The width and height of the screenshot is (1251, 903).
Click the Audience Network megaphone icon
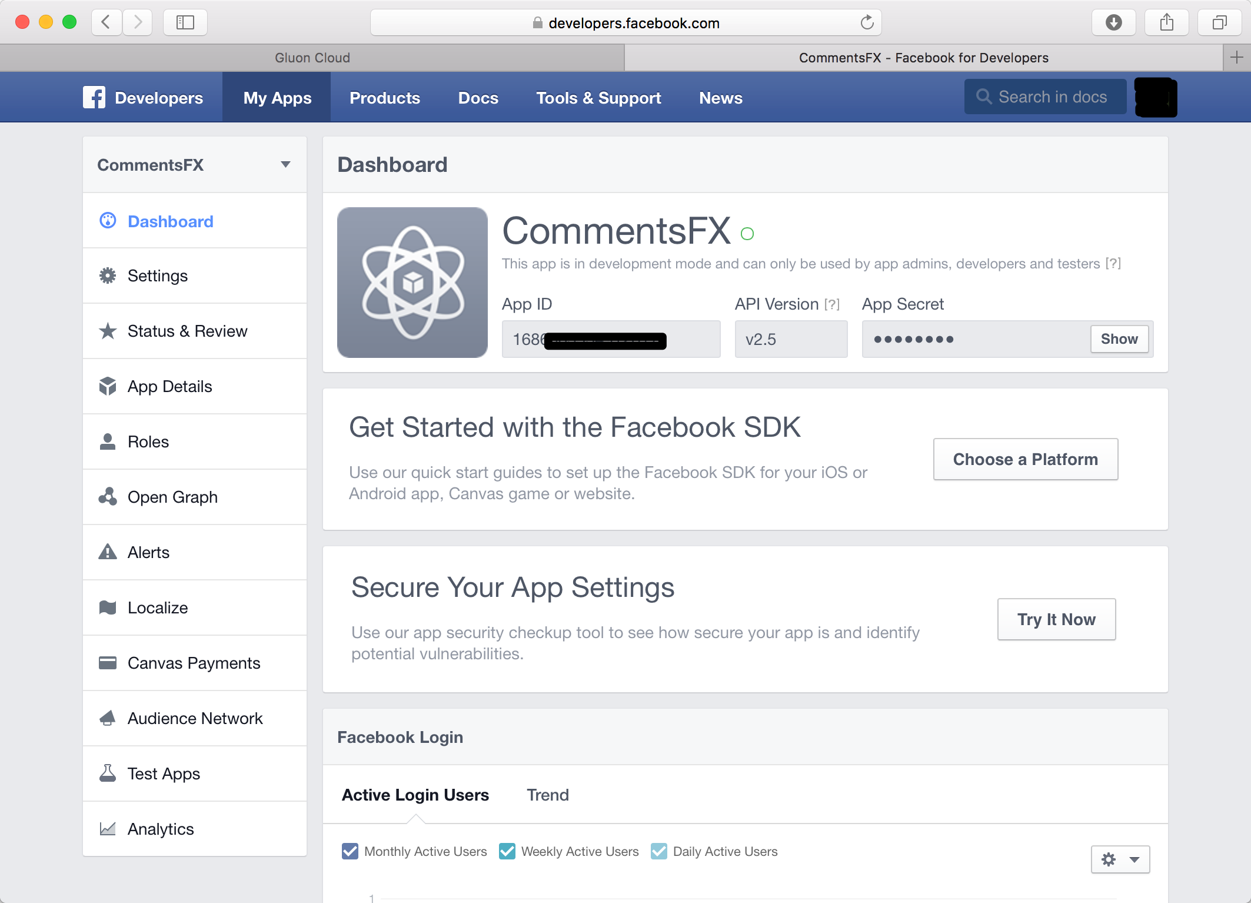108,718
